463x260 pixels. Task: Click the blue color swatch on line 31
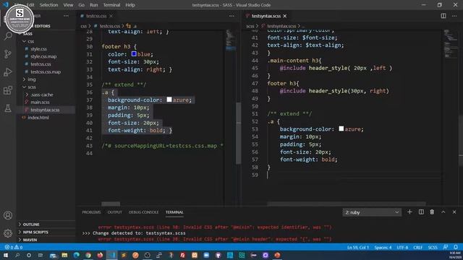coord(134,54)
